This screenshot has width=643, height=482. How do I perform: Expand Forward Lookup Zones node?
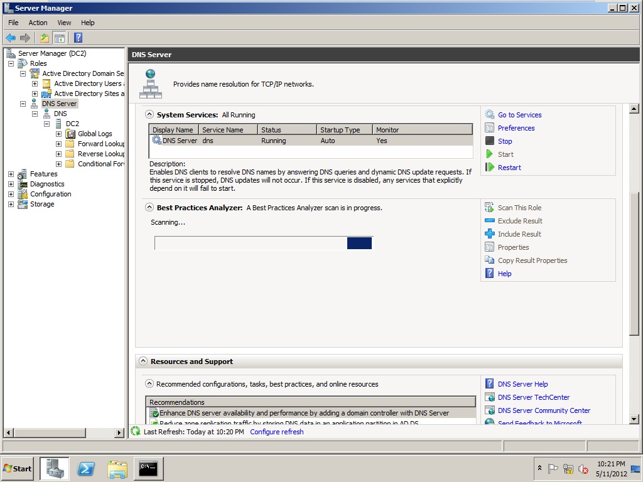pos(58,144)
